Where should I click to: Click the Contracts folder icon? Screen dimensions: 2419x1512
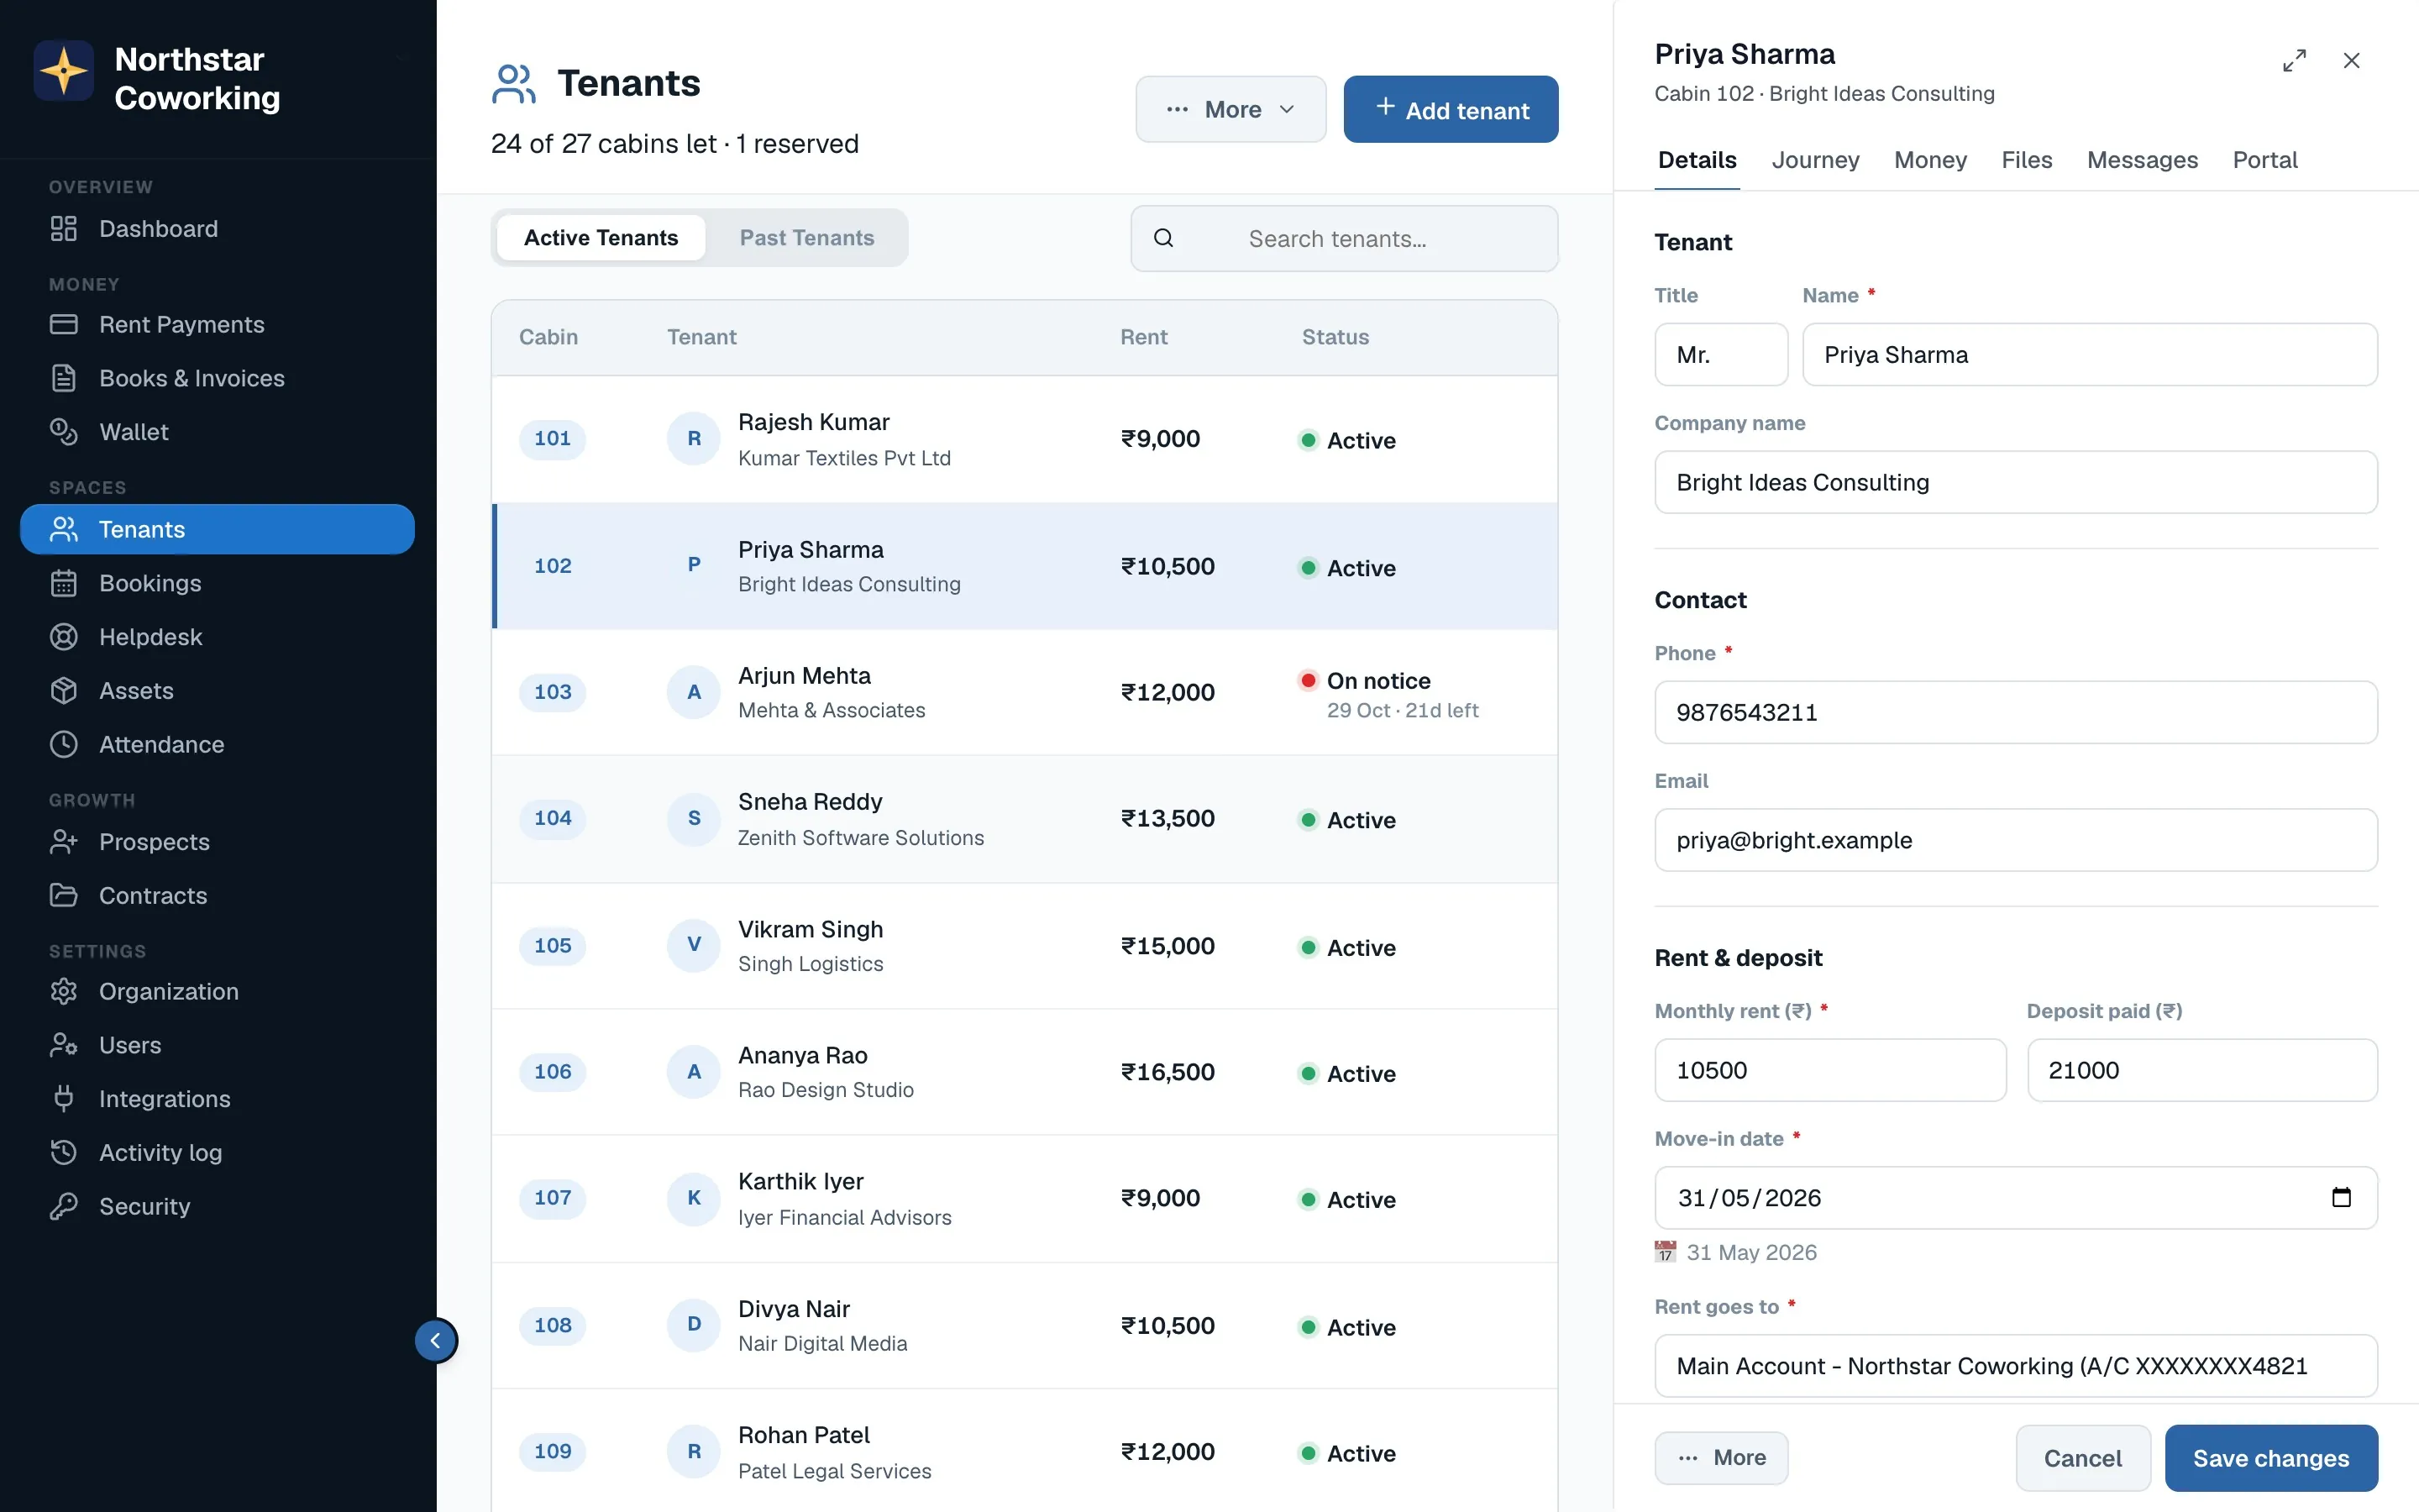64,895
